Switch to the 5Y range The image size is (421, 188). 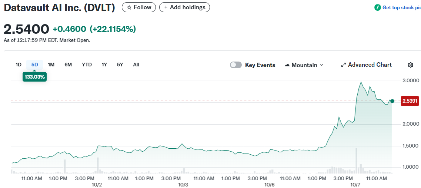(x=120, y=65)
